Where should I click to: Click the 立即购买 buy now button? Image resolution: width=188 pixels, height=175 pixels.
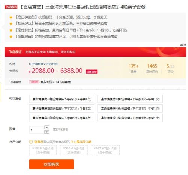pyautogui.click(x=52, y=164)
